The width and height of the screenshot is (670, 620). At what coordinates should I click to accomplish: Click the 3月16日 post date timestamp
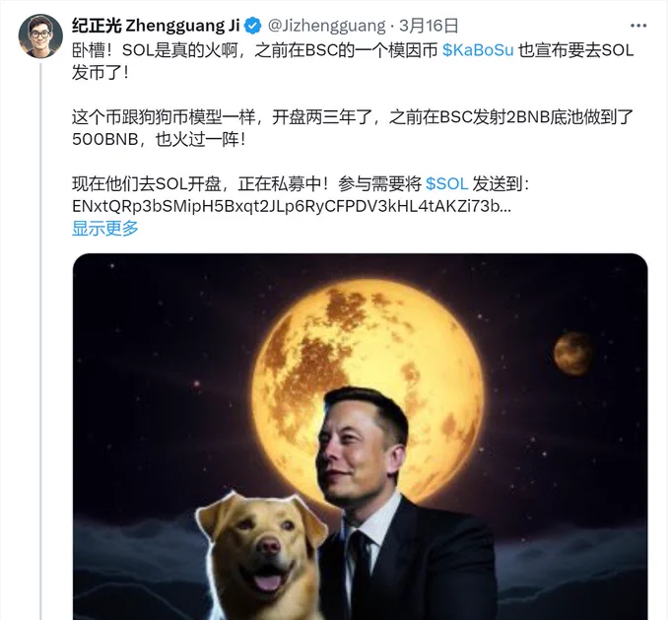click(429, 26)
